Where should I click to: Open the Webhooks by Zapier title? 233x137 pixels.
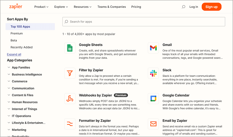point(96,95)
